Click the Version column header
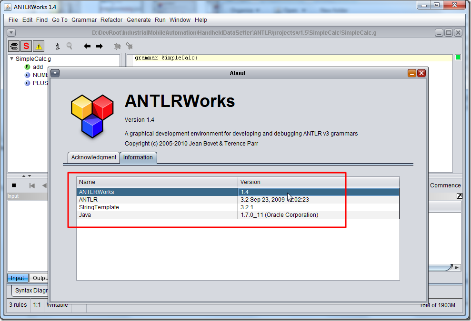Screen dimensions: 471x321 click(x=319, y=182)
